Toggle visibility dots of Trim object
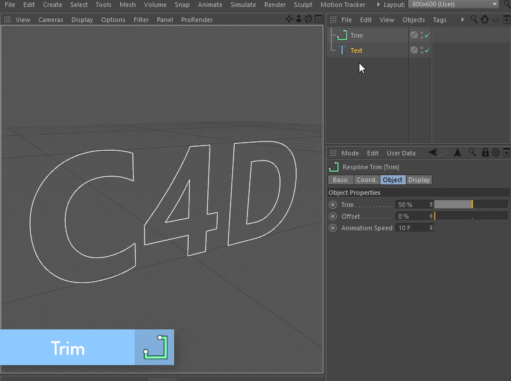 422,35
